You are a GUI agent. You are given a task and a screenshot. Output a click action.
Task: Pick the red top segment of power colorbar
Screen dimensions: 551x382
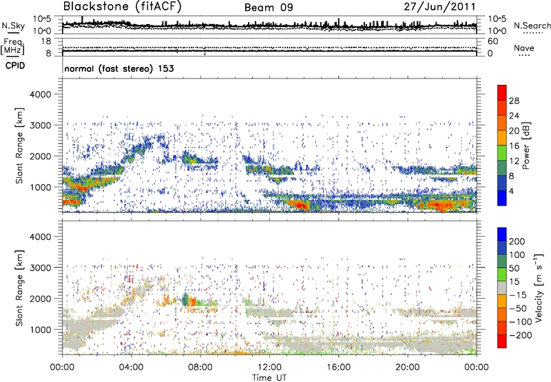502,93
